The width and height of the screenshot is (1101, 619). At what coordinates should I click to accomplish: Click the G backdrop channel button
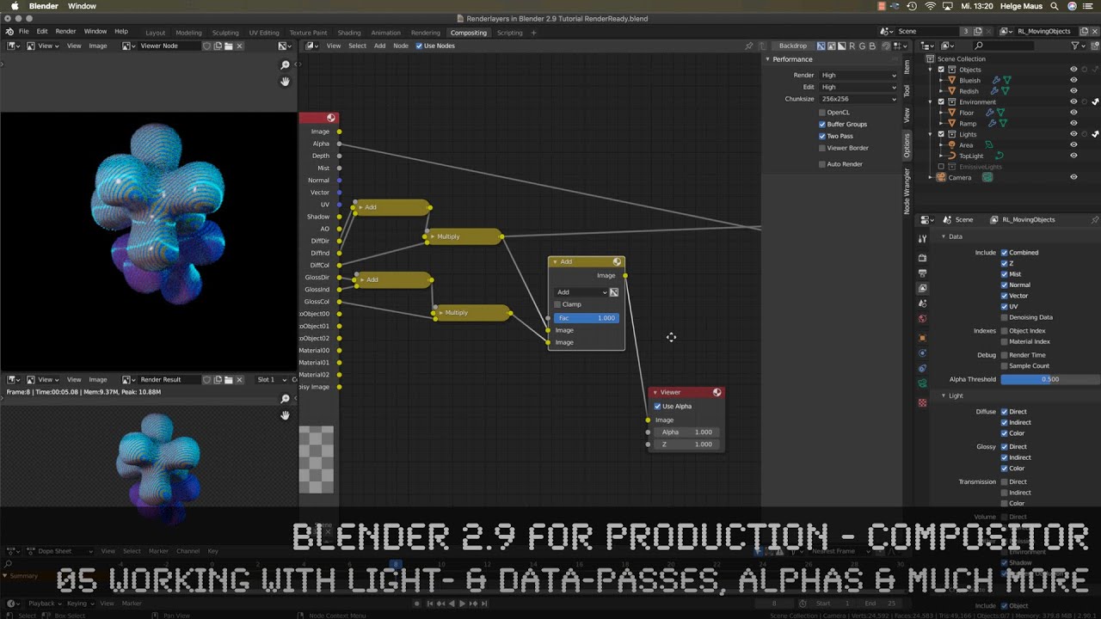pos(863,46)
